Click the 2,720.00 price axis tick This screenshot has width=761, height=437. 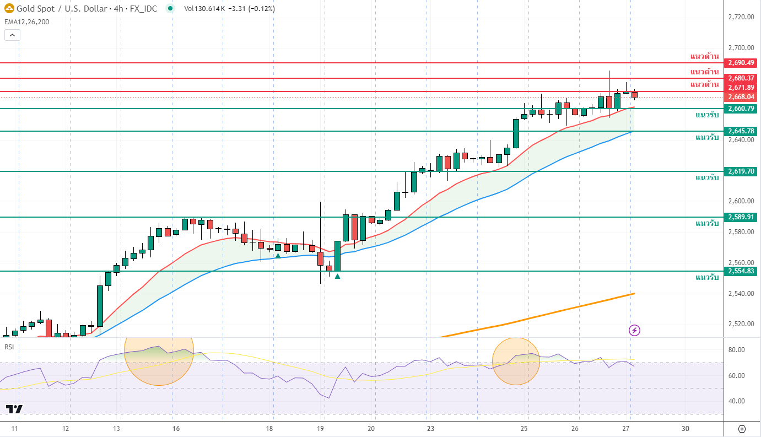click(740, 17)
